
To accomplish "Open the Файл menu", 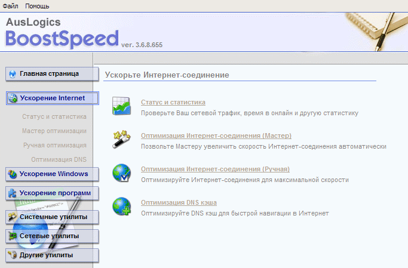I will [x=10, y=6].
